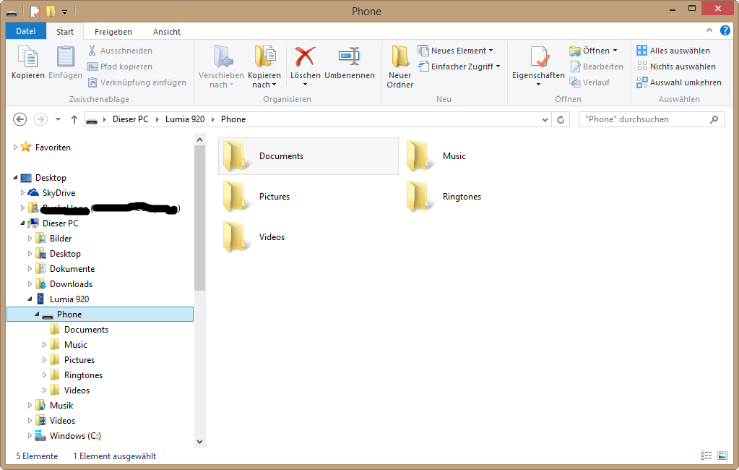Click the "Phone" durchsuchen search field

(651, 119)
